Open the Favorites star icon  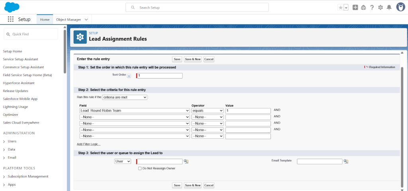(340, 8)
